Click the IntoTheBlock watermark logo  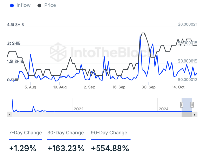coord(58,52)
